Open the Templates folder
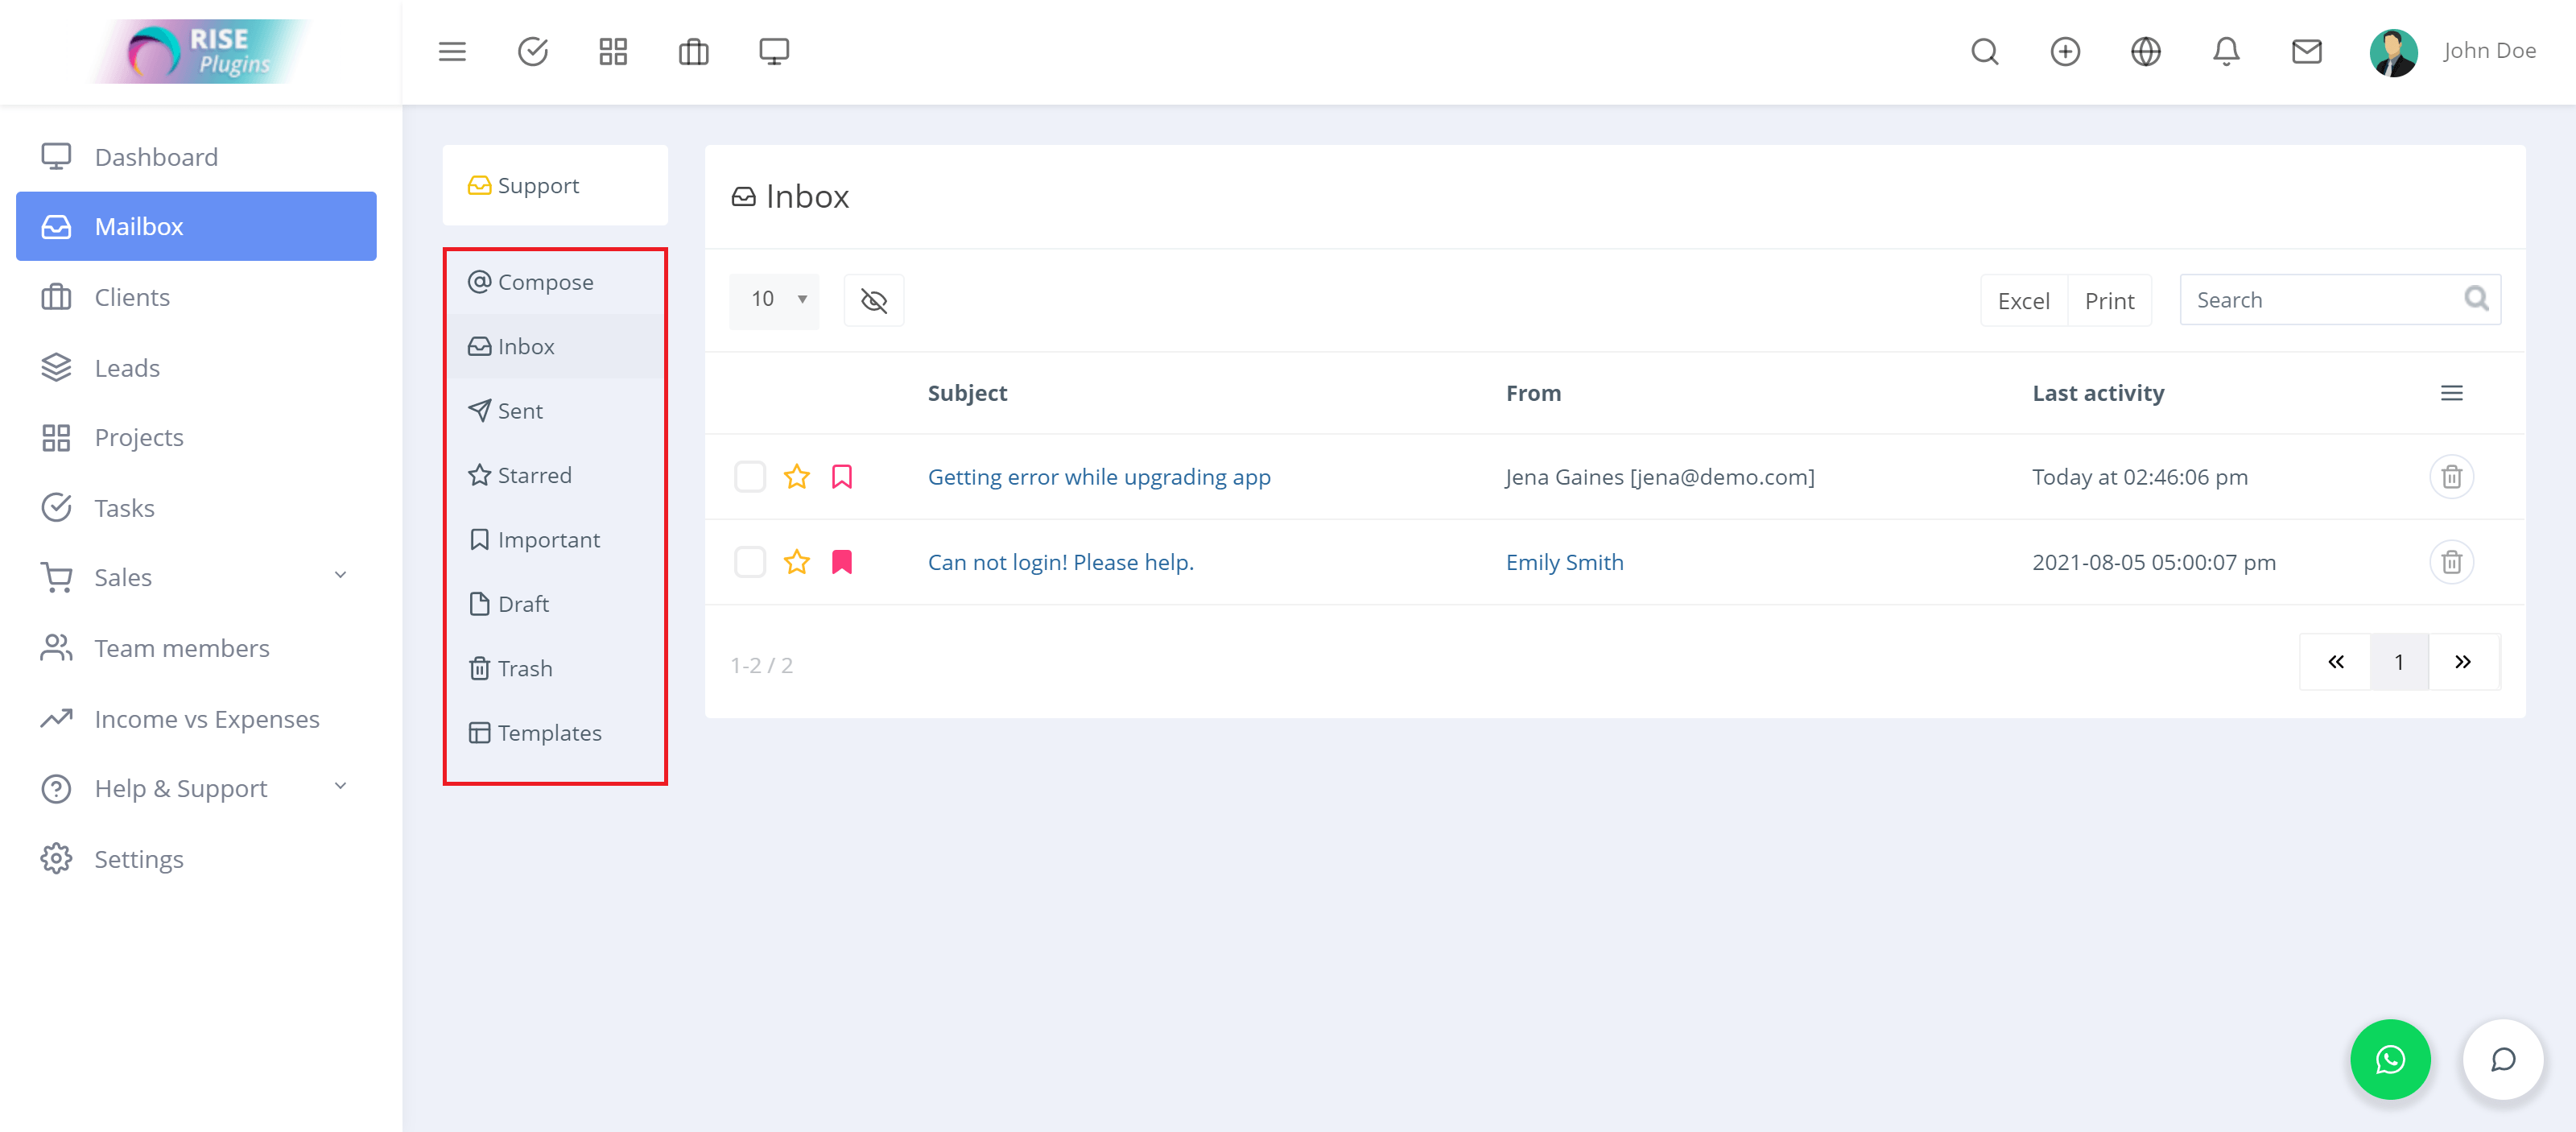The height and width of the screenshot is (1132, 2576). [549, 733]
